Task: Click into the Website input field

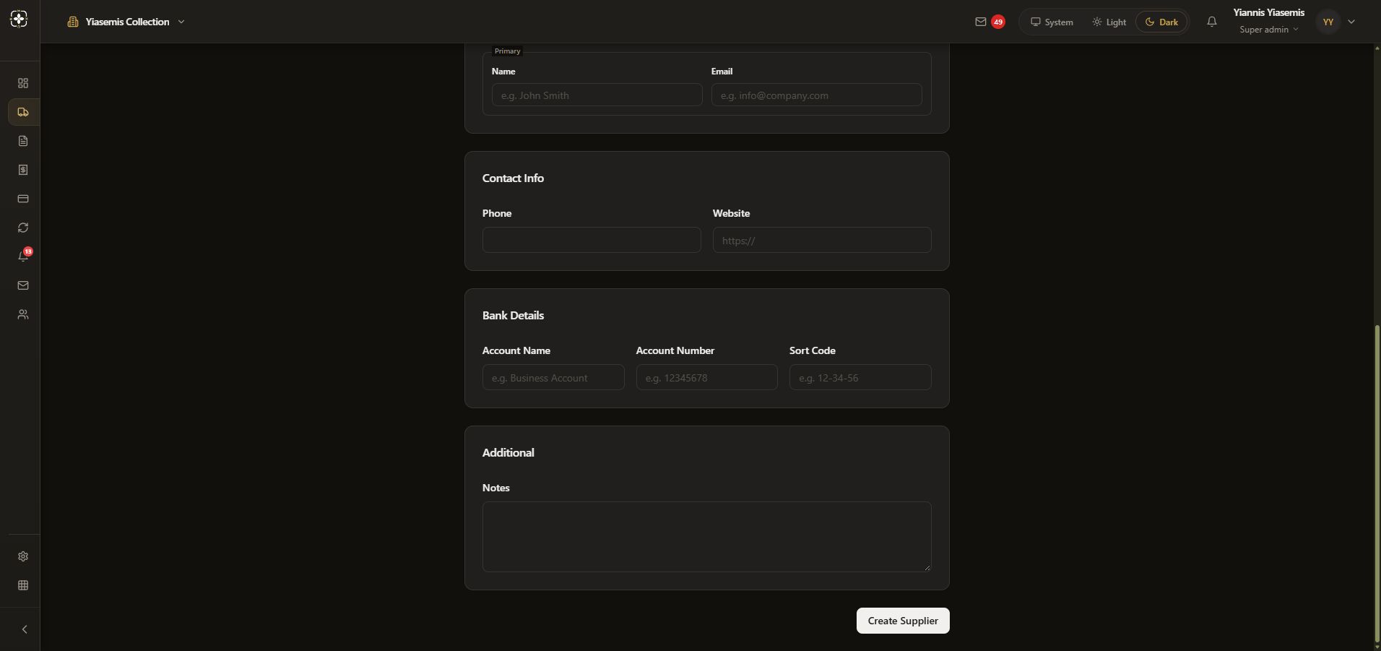Action: (x=822, y=240)
